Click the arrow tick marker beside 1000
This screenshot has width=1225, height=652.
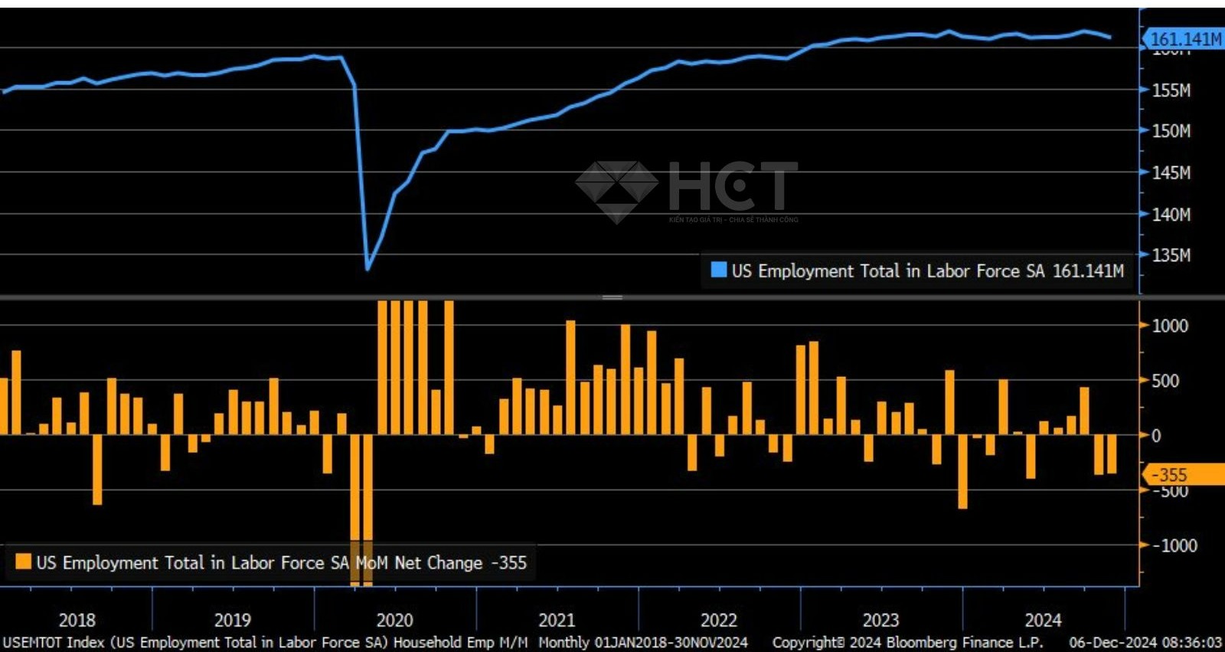pos(1145,326)
